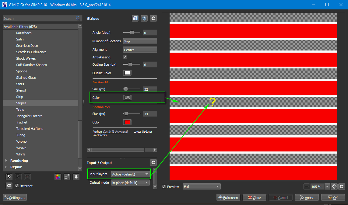Click the refresh icon beside the Internet checkbox
This screenshot has width=348, height=205.
[9, 186]
